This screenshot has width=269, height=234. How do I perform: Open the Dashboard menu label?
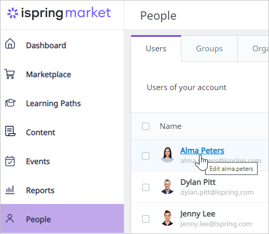(46, 46)
